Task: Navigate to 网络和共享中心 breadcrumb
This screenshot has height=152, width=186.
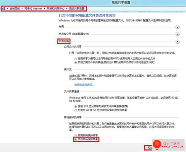Action: coord(55,9)
